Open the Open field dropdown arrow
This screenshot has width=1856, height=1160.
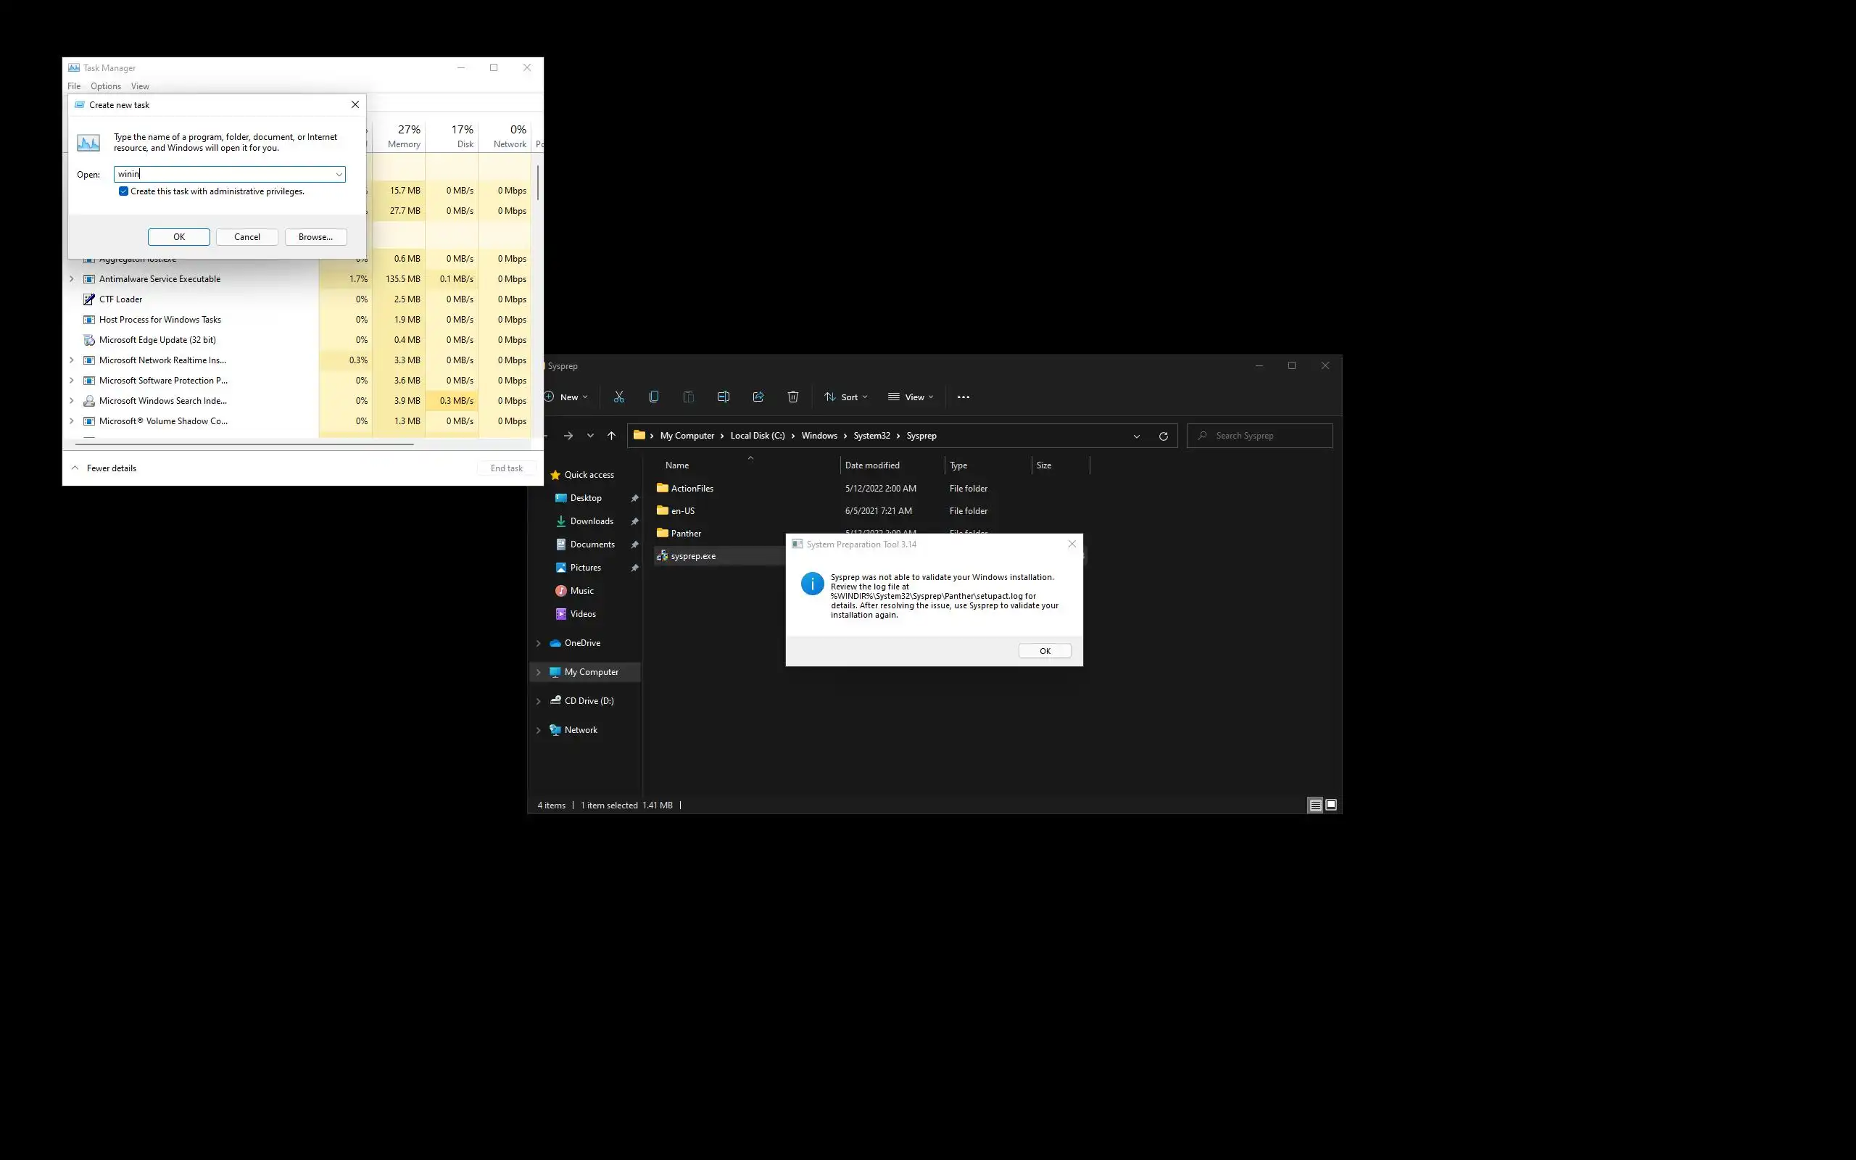pos(339,174)
